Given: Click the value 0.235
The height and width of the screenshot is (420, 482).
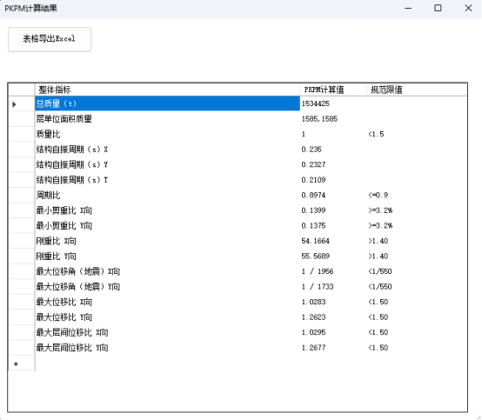Looking at the screenshot, I should [x=311, y=150].
